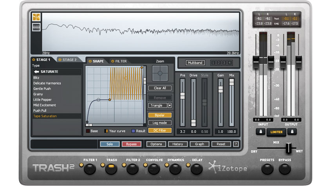Open Options
The height and width of the screenshot is (187, 333).
point(156,144)
